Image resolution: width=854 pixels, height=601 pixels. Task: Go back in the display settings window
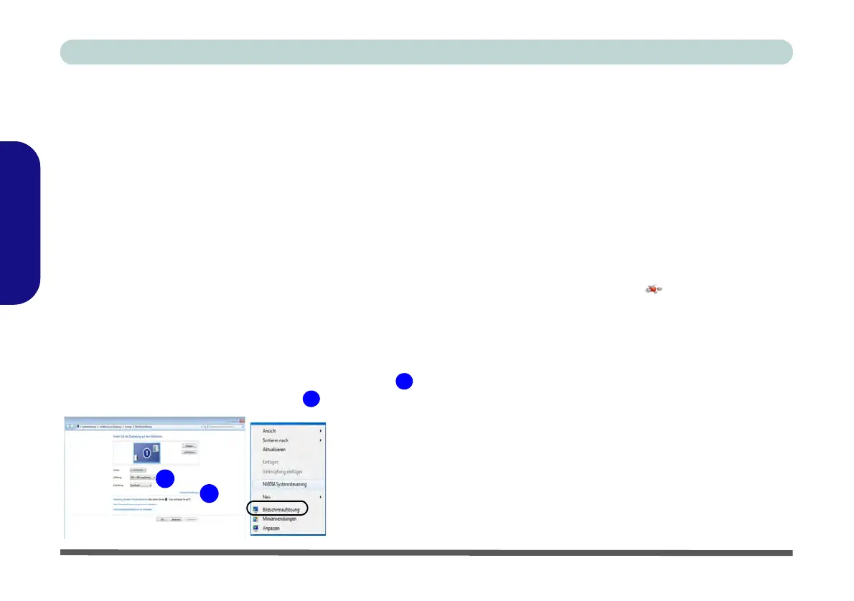(x=68, y=427)
